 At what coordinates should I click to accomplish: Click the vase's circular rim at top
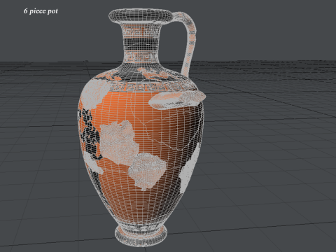(141, 16)
